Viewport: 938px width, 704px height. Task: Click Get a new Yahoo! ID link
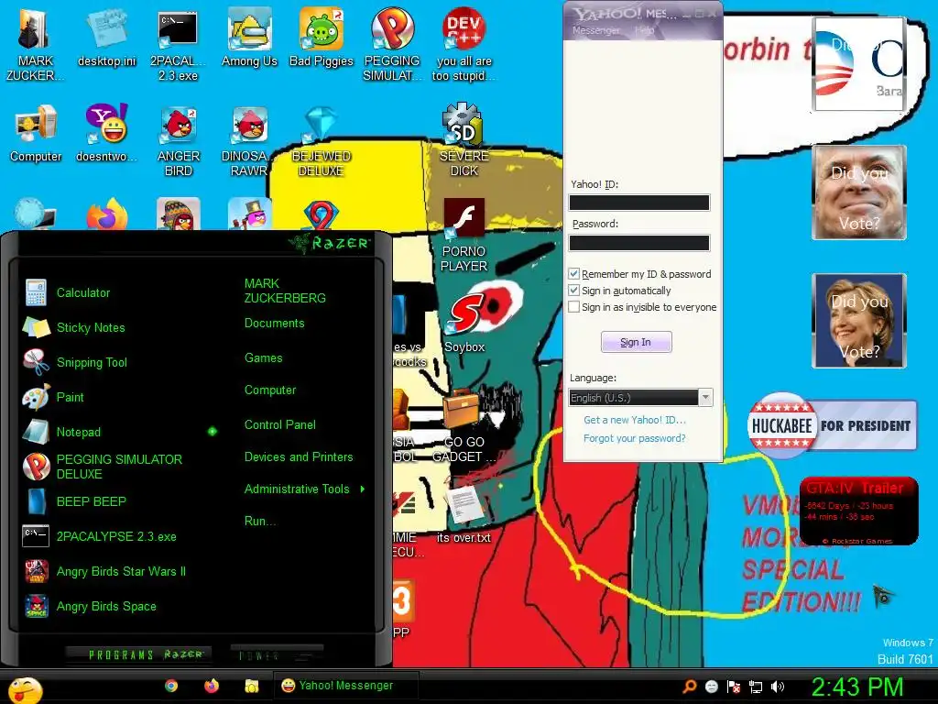click(635, 420)
